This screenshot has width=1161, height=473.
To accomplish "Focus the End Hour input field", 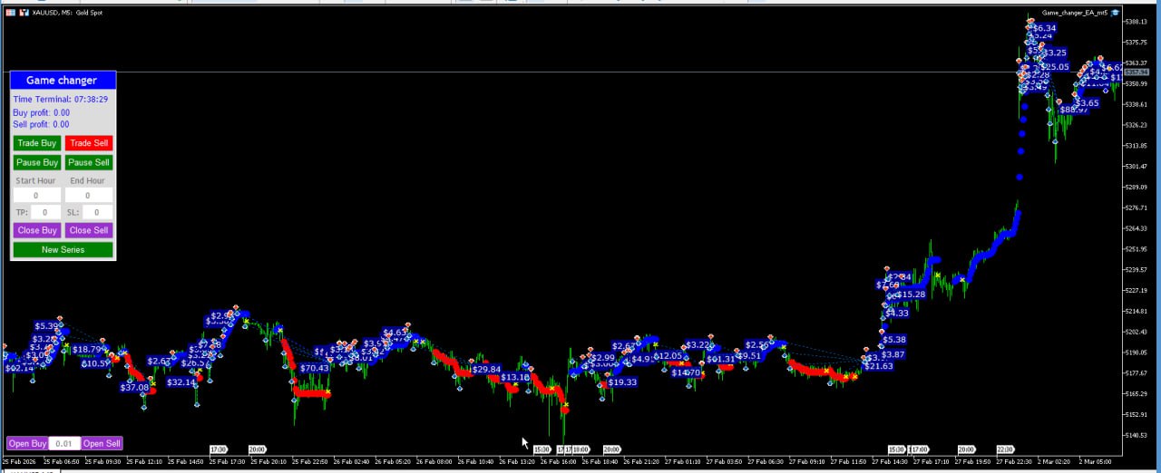I will tap(88, 196).
